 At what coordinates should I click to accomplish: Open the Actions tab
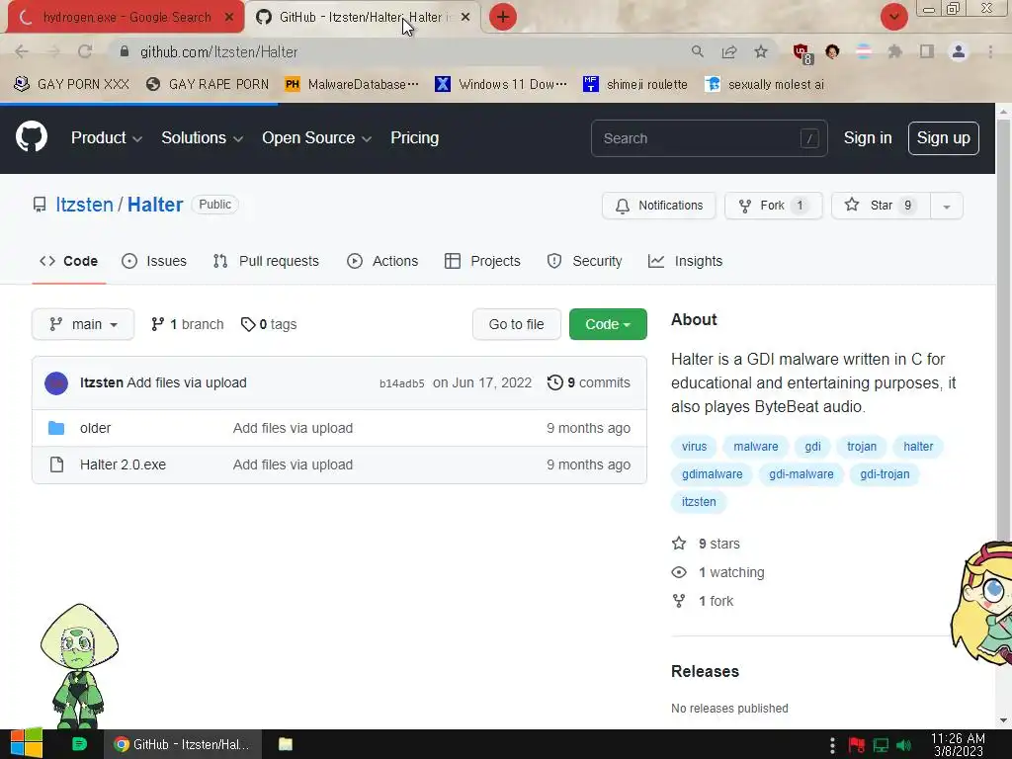[382, 261]
